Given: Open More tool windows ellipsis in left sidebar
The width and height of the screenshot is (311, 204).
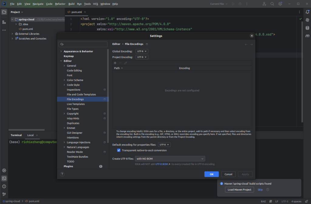Looking at the screenshot, I should 4,30.
